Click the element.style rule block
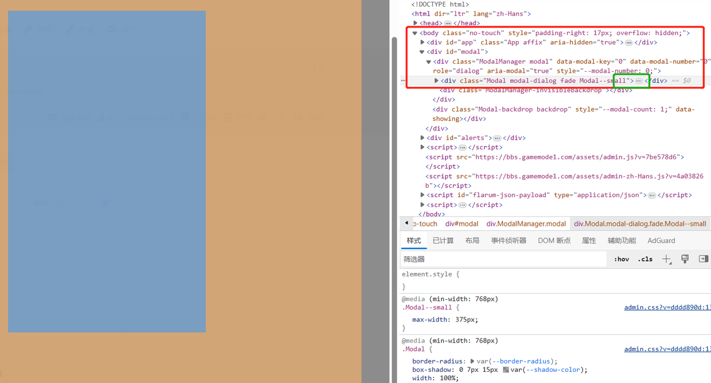 (x=555, y=280)
